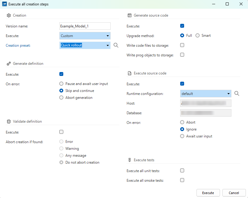248x198 pixels.
Task: Click the Generate definition gears icon
Action: pos(9,64)
